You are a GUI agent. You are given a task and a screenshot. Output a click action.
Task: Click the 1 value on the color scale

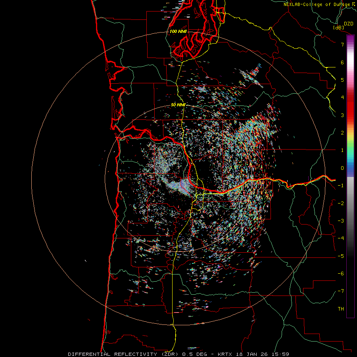(x=342, y=150)
